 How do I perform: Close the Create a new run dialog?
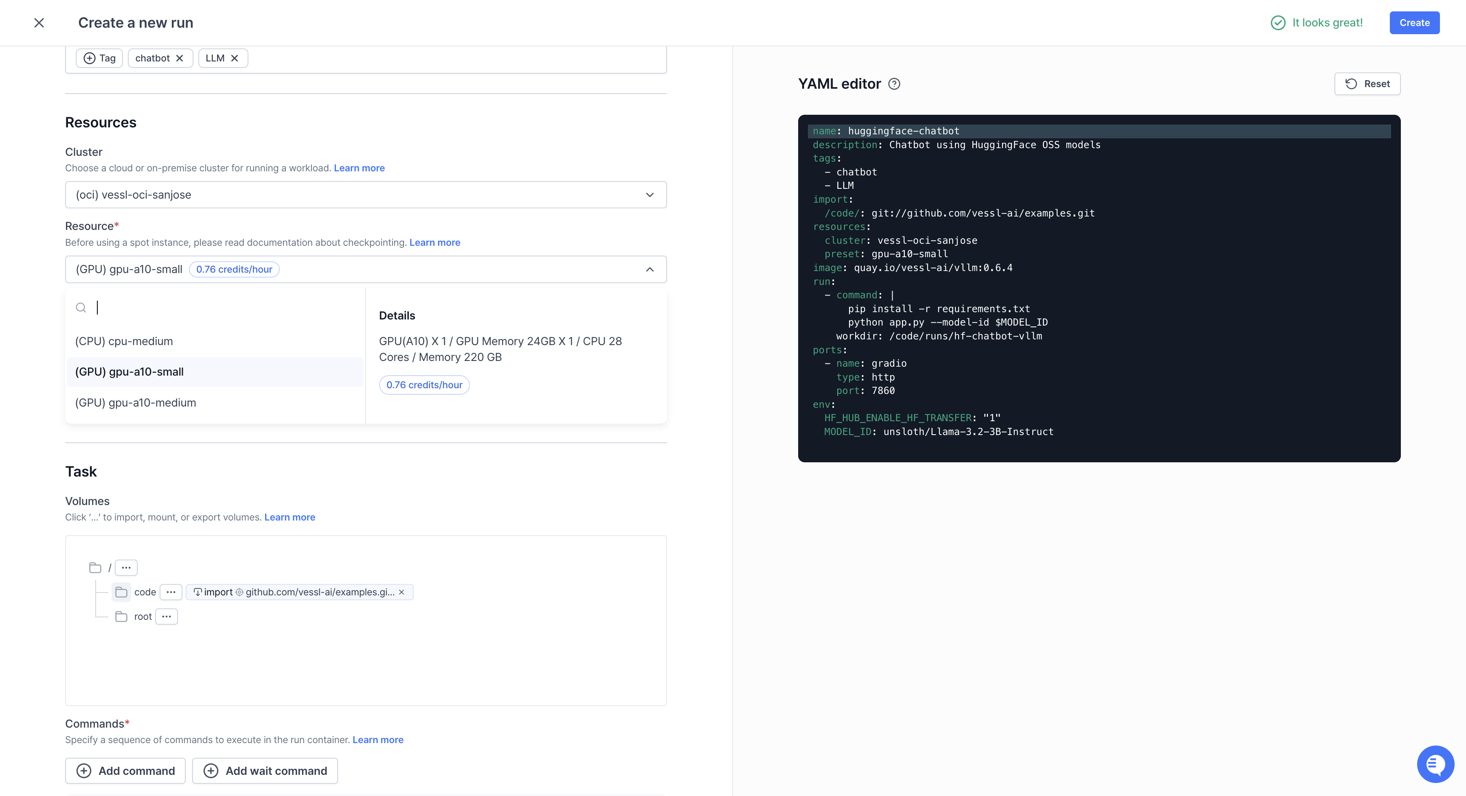pyautogui.click(x=39, y=23)
